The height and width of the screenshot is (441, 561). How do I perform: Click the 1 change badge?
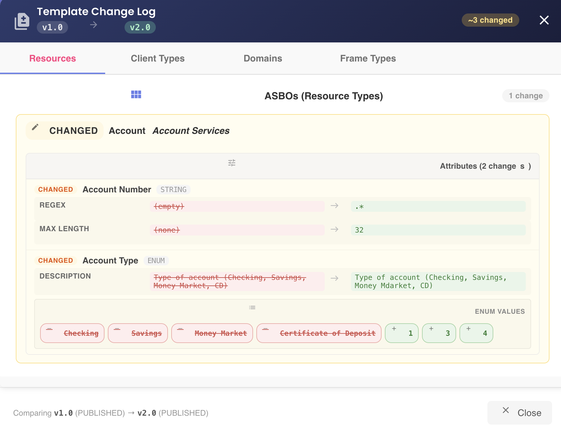(526, 96)
